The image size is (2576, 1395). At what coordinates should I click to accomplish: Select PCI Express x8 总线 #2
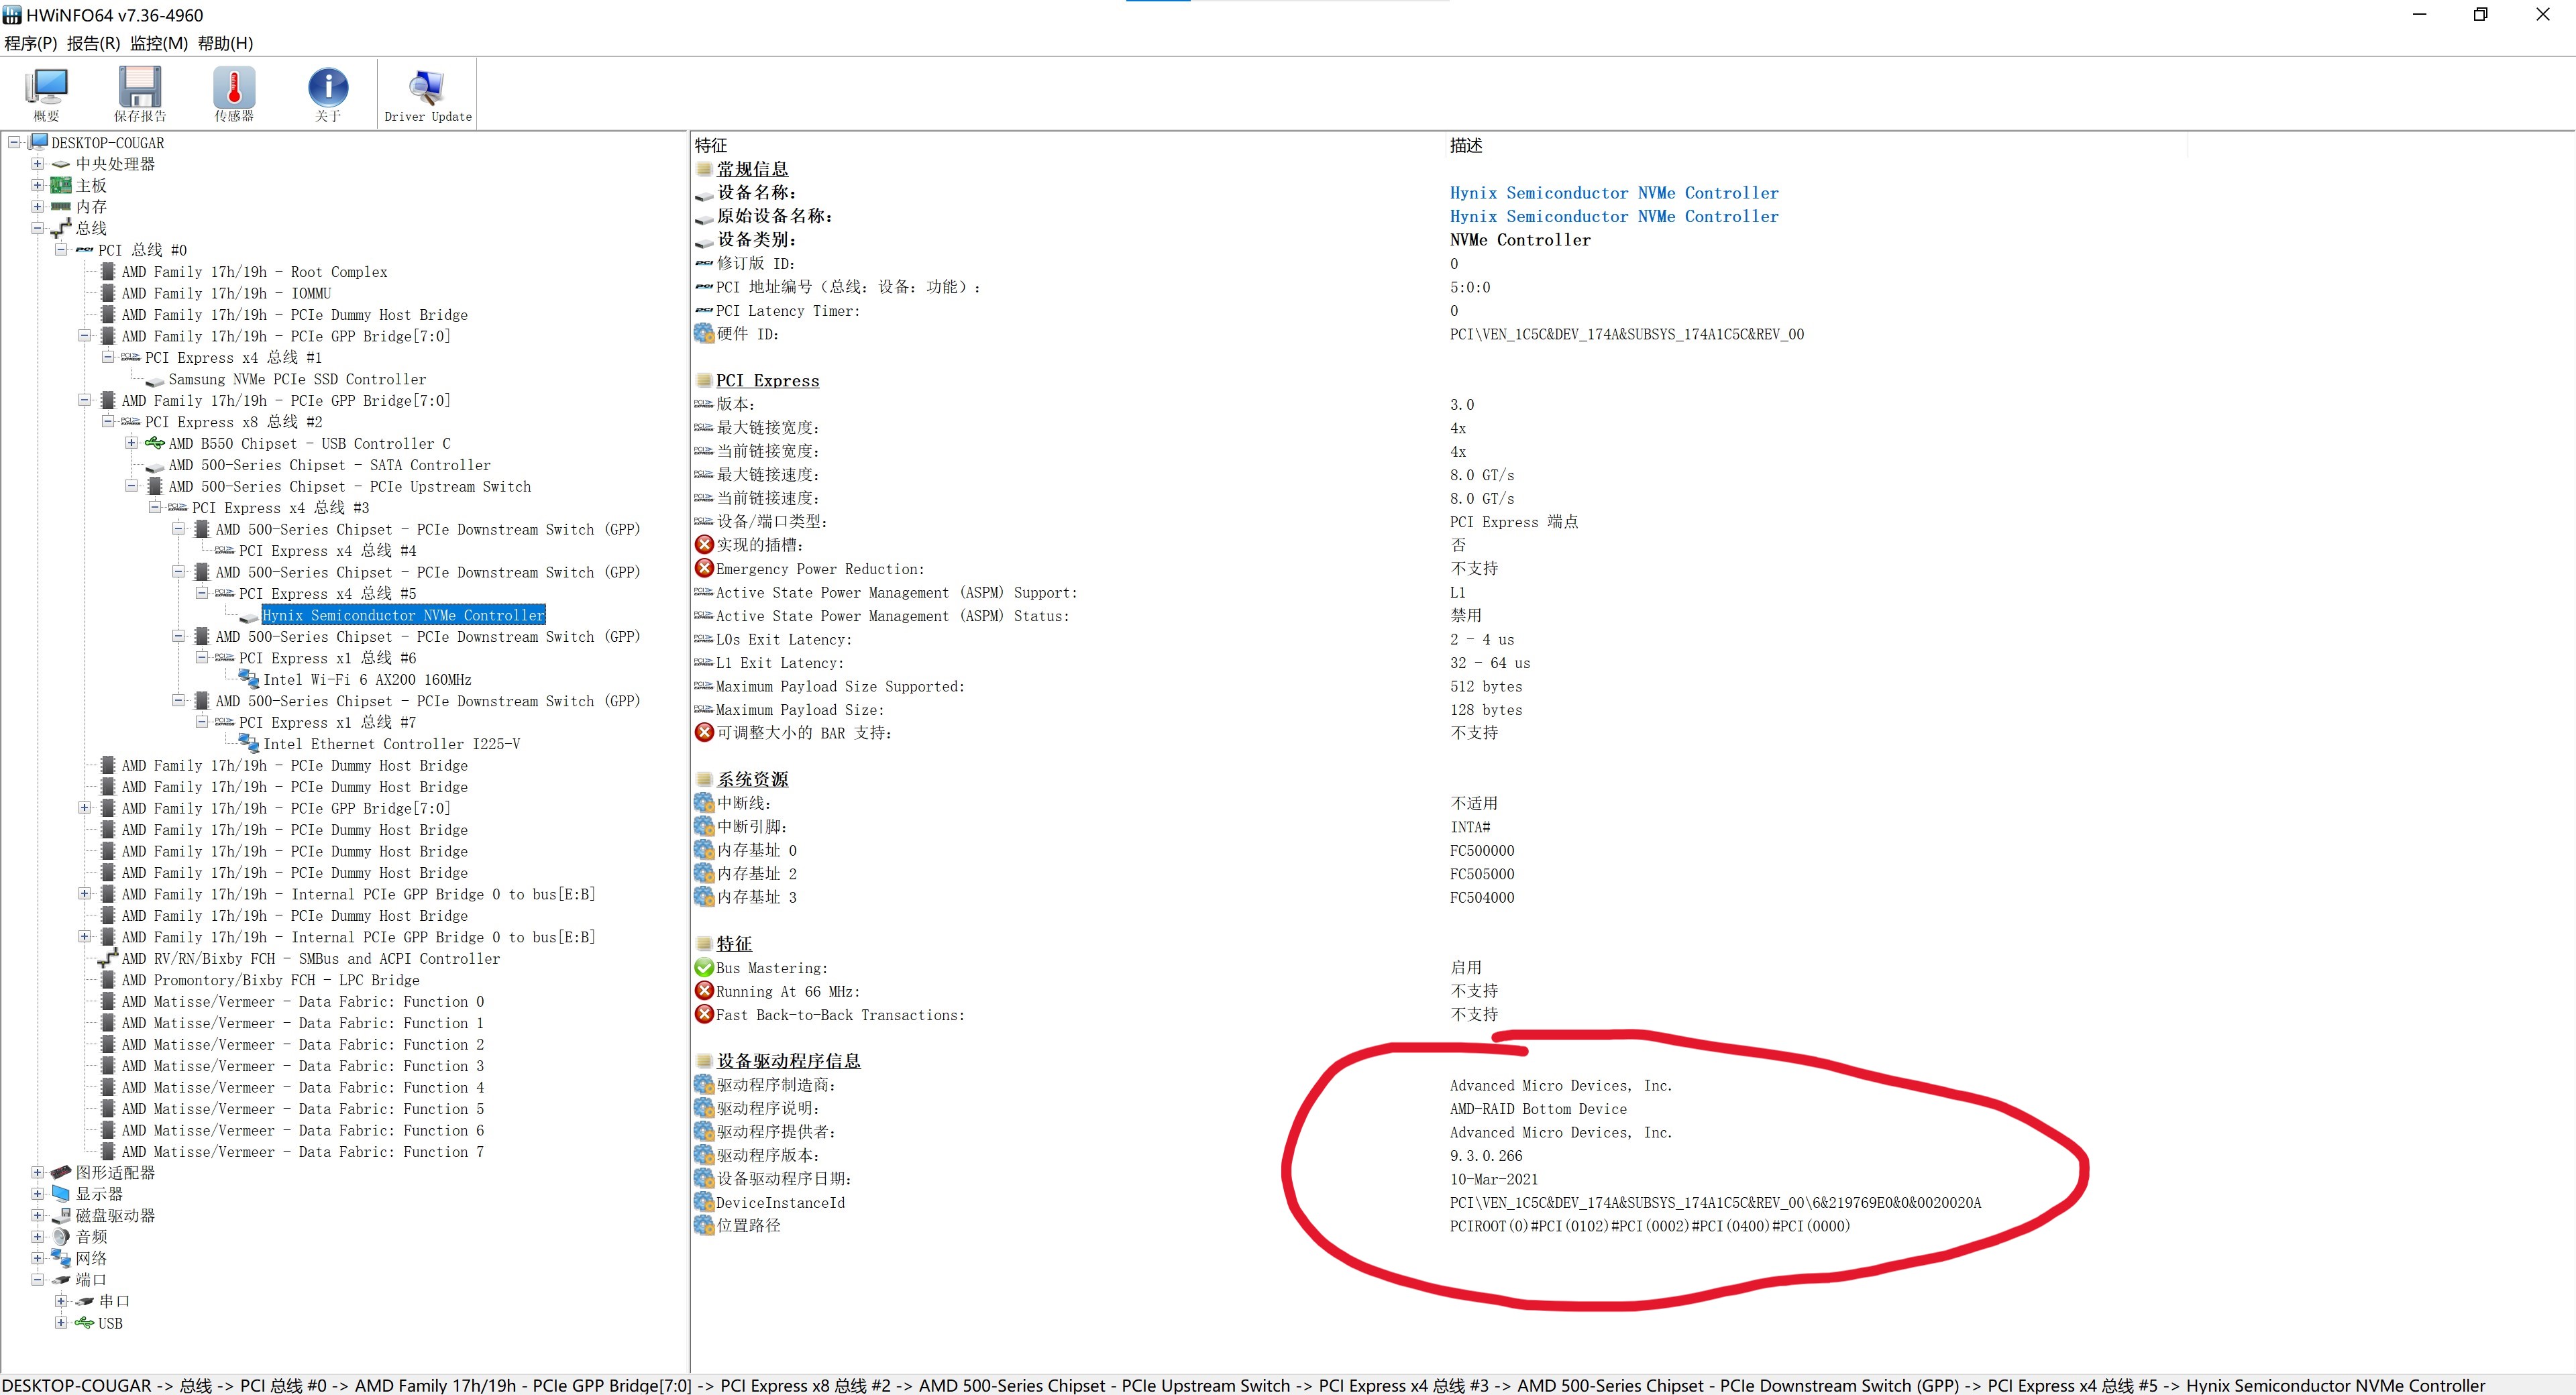(x=233, y=422)
